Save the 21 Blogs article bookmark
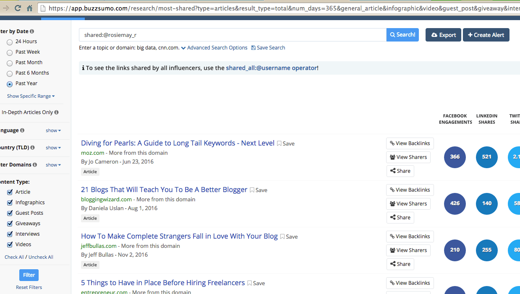 259,190
